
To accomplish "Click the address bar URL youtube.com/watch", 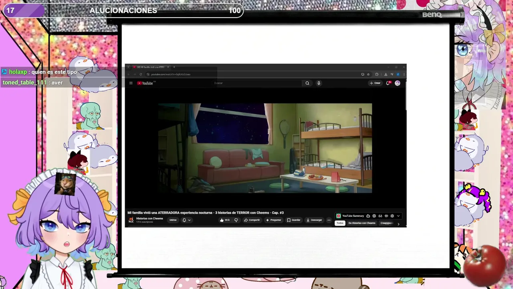I will [171, 74].
